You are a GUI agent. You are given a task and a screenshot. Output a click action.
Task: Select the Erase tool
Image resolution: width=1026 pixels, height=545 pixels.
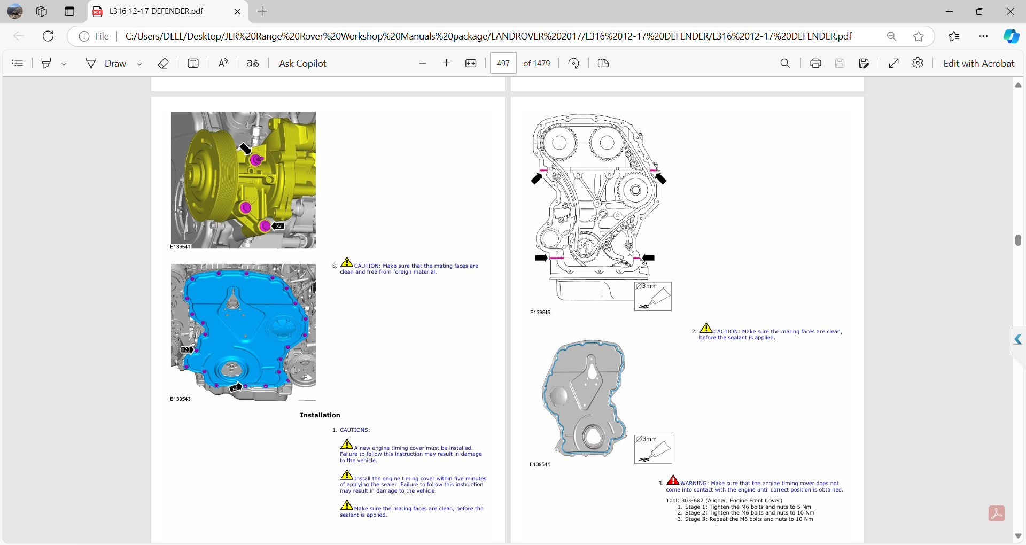click(x=164, y=63)
